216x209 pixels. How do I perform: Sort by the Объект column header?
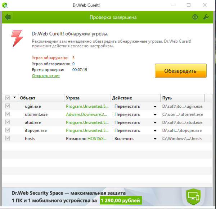click(x=41, y=98)
